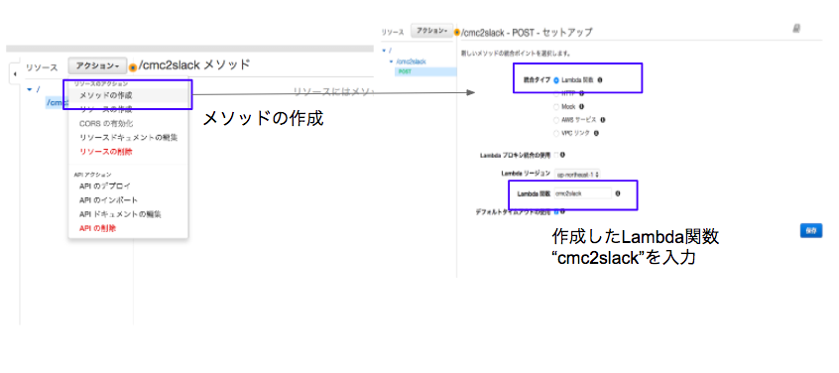Open info icon next to VPC リンク option
The image size is (839, 373).
596,133
